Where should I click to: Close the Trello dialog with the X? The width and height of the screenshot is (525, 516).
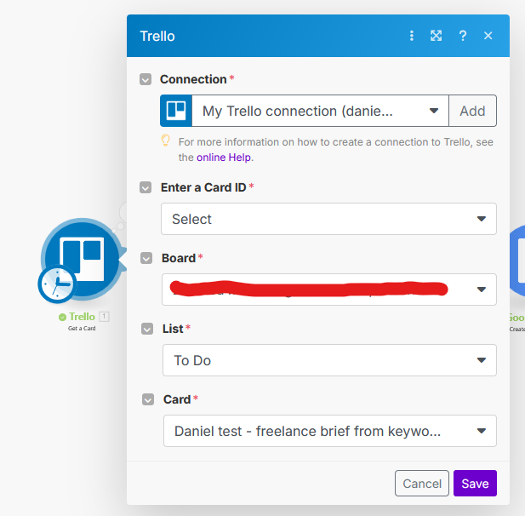coord(488,36)
